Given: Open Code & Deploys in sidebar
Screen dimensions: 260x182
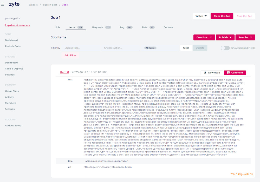Looking at the screenshot, I should pyautogui.click(x=14, y=69).
